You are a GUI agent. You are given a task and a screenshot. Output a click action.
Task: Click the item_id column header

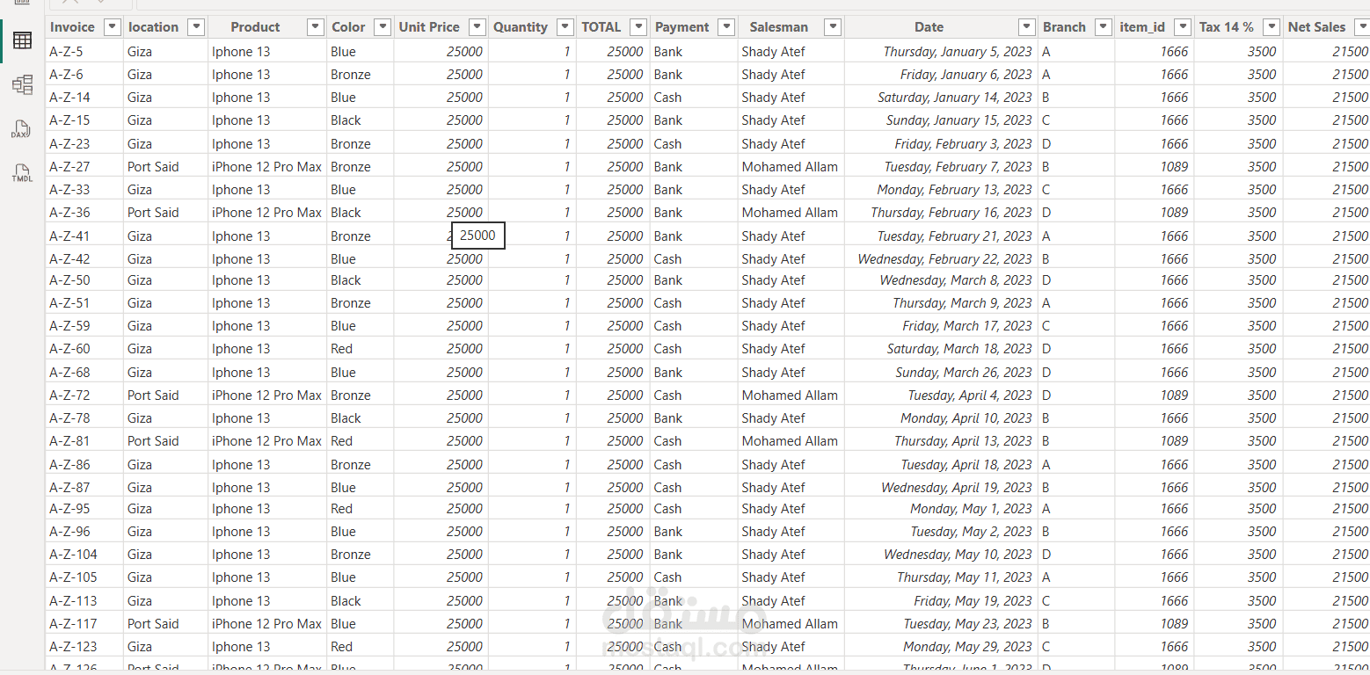1142,27
